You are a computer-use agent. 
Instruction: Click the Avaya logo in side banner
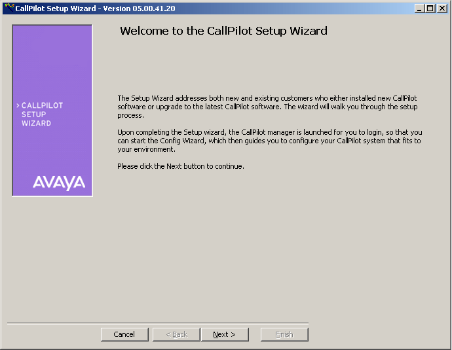(59, 183)
